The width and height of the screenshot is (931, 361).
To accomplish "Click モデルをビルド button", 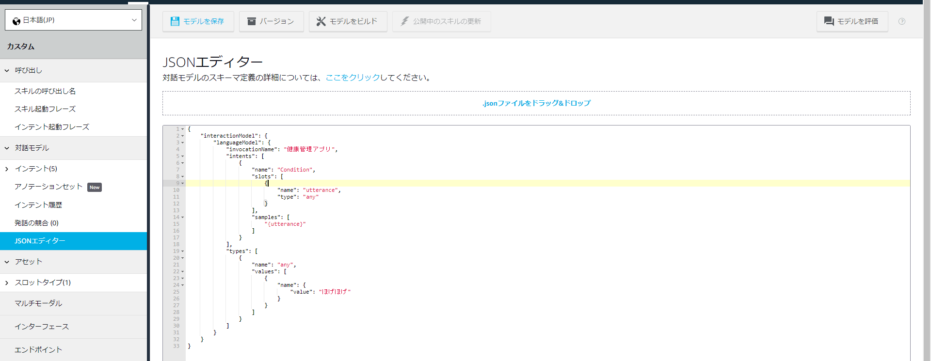I will [348, 21].
